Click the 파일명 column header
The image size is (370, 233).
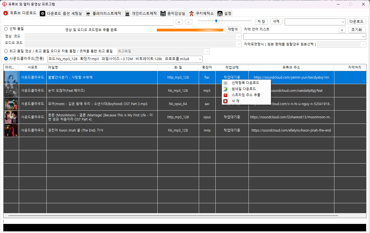(102, 68)
